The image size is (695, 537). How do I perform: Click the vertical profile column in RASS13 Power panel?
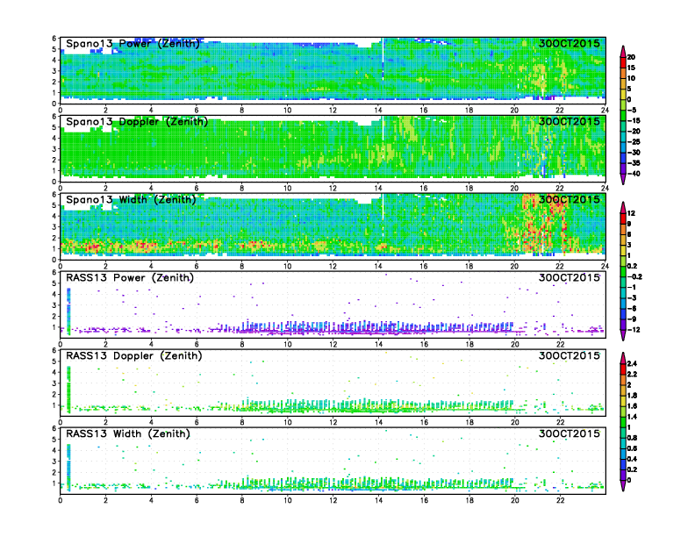click(68, 311)
